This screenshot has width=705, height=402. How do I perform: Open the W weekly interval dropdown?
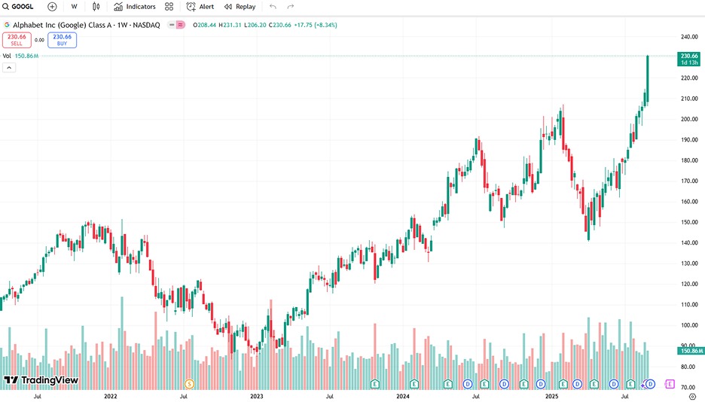pos(74,7)
